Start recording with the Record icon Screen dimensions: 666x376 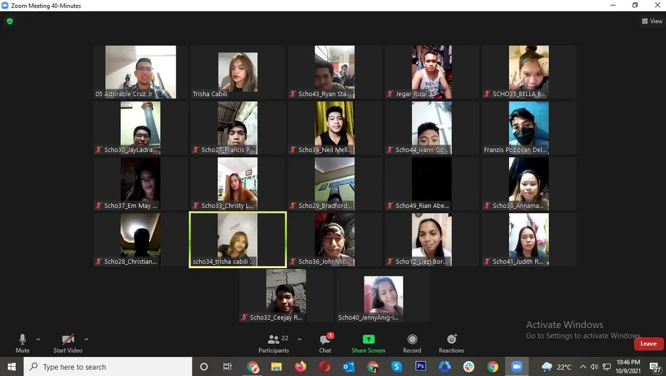click(412, 343)
